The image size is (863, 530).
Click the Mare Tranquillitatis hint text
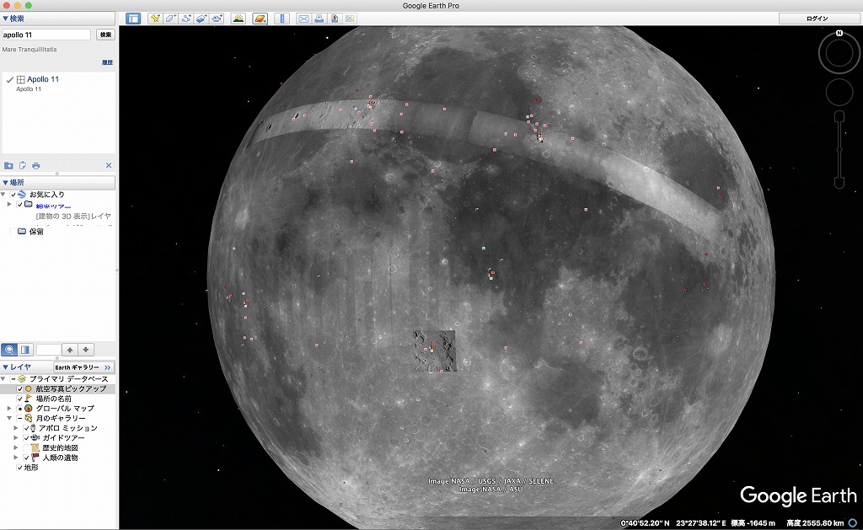(29, 50)
